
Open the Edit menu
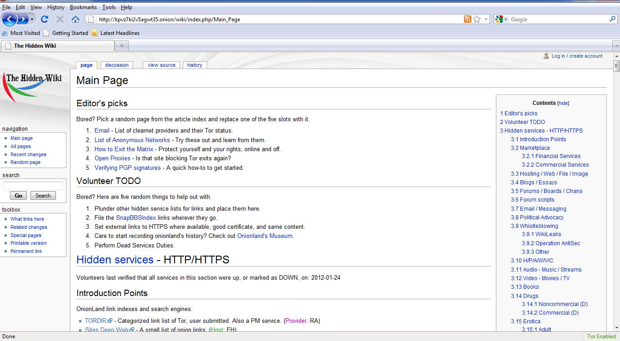coord(20,7)
